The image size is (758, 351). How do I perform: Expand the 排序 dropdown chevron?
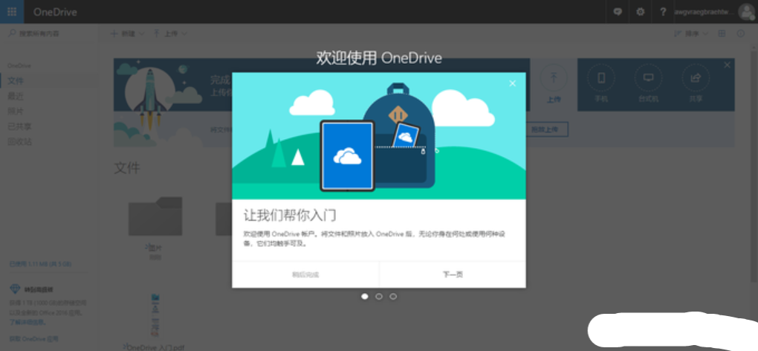tap(705, 34)
